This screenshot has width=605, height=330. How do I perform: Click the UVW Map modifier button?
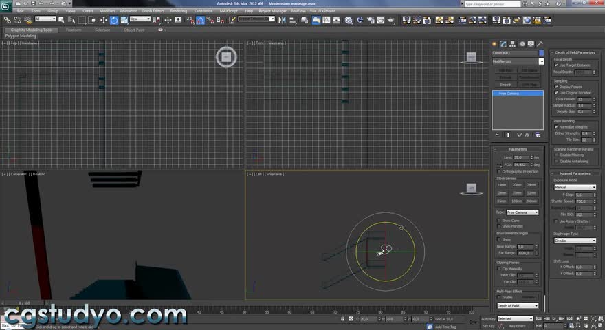pos(529,85)
